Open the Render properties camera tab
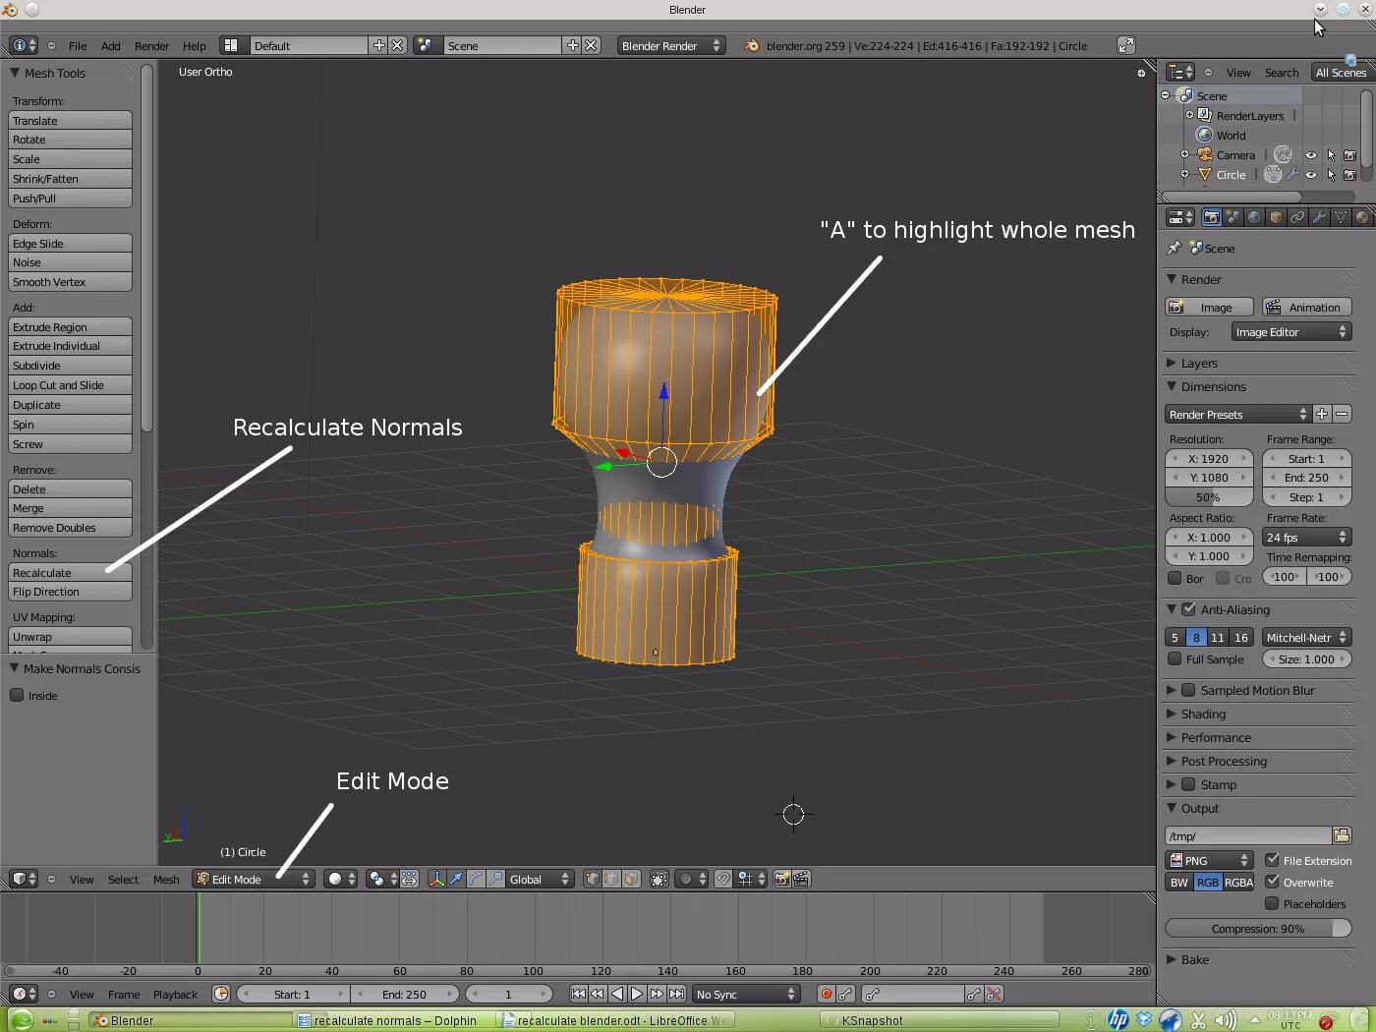Viewport: 1376px width, 1032px height. click(1212, 217)
